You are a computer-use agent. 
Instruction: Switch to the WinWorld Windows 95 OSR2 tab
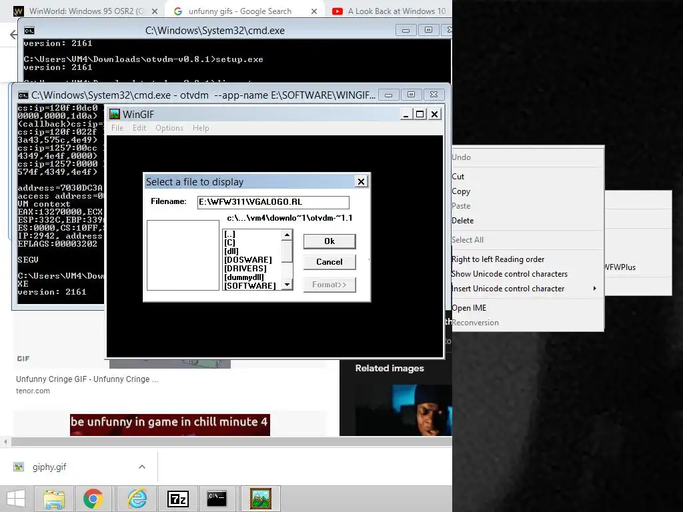pyautogui.click(x=86, y=11)
